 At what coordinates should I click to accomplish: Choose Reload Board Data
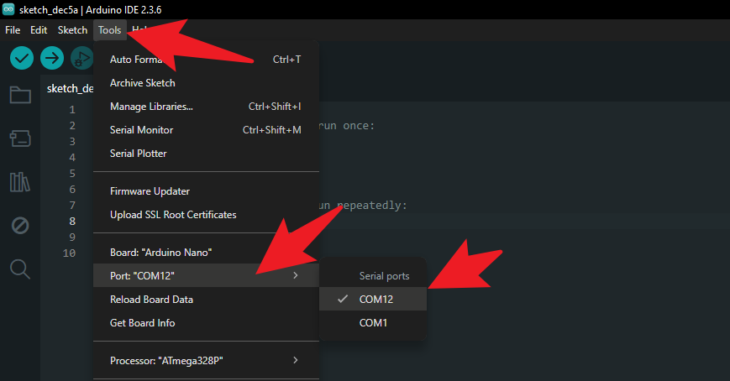(207, 300)
